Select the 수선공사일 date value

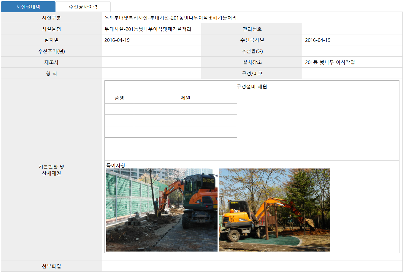coord(318,40)
